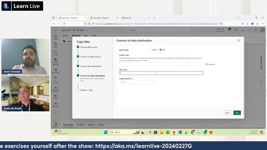Click the info icon beside Copy behavior
This screenshot has height=150, width=267.
pyautogui.click(x=133, y=78)
